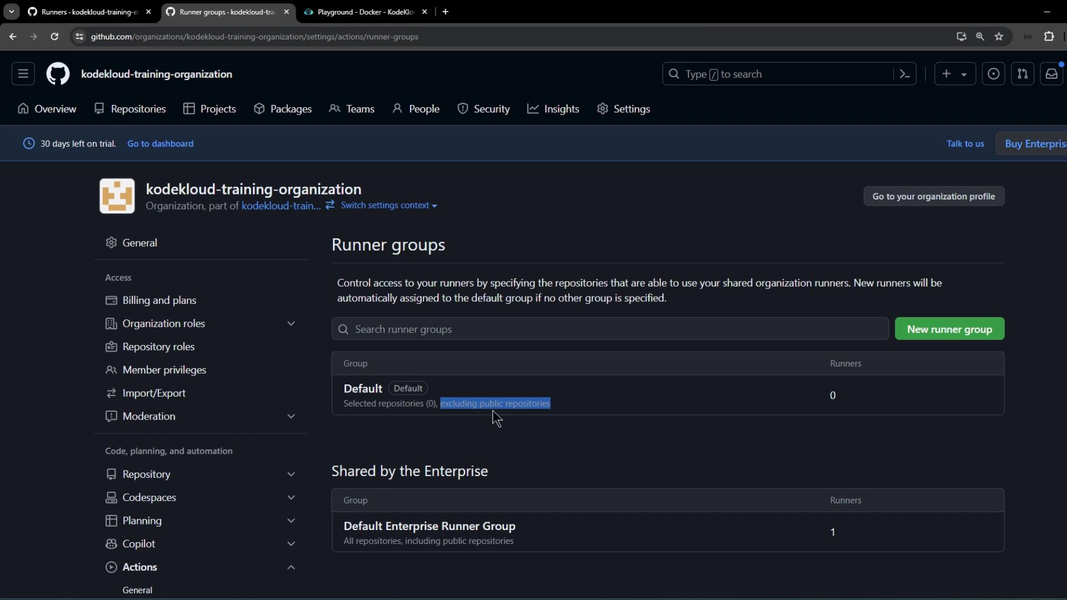This screenshot has height=600, width=1067.
Task: Open browser extensions puzzle icon
Action: (1049, 37)
